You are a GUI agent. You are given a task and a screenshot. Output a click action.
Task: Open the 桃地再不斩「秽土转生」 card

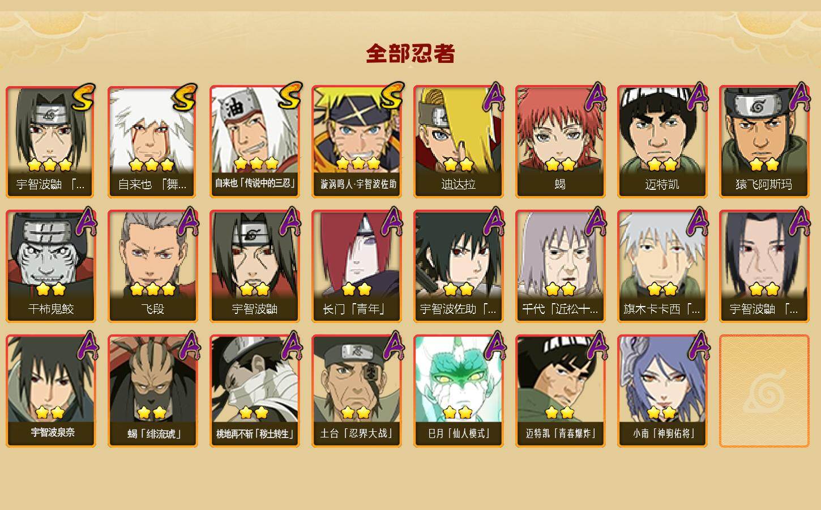click(x=255, y=391)
